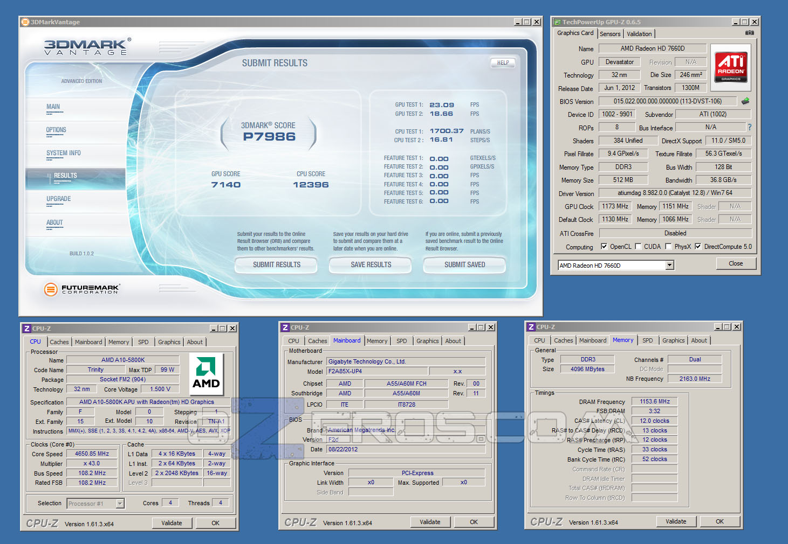The height and width of the screenshot is (544, 788).
Task: Click the Multiplier value x 43.0
Action: click(x=92, y=464)
